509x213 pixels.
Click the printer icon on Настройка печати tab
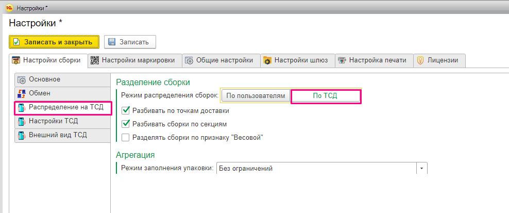342,60
